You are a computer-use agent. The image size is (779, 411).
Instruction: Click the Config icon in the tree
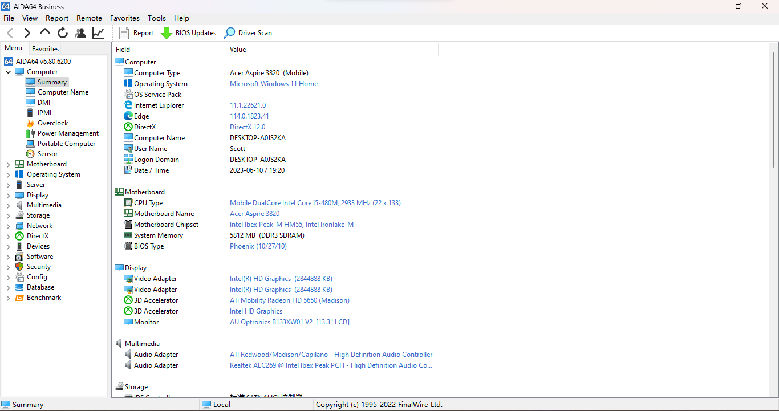[x=19, y=277]
